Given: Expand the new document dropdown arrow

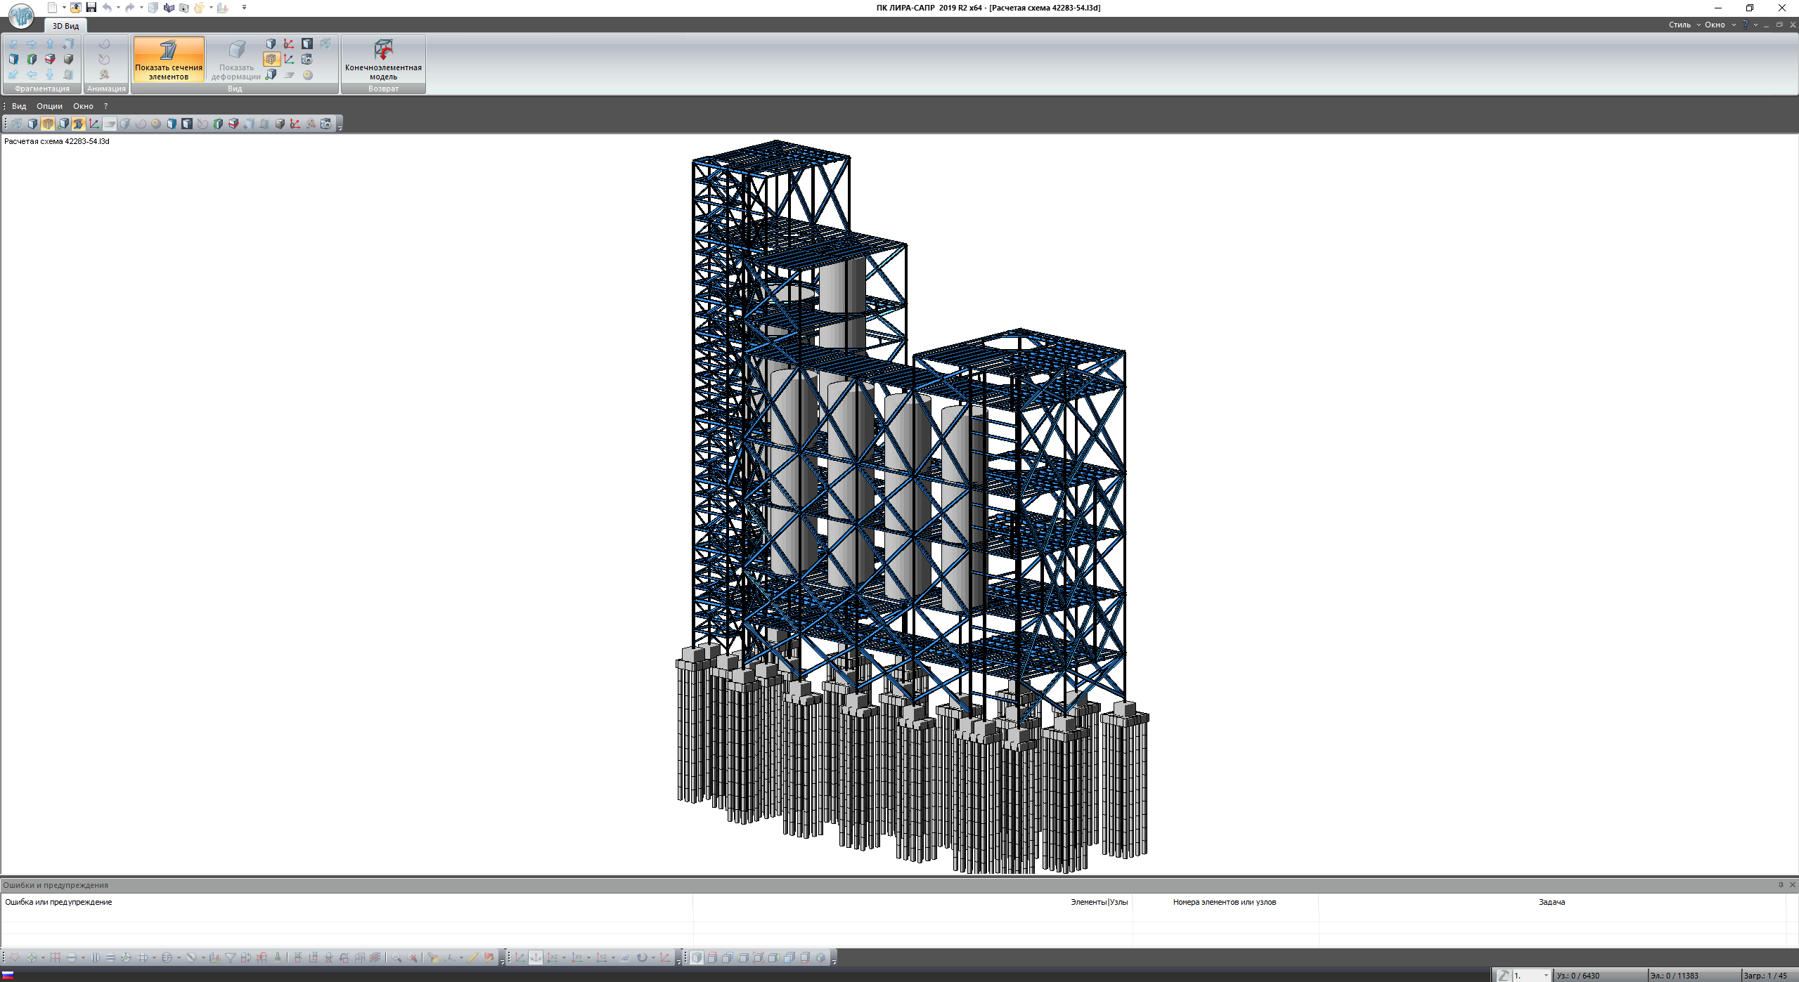Looking at the screenshot, I should point(64,8).
